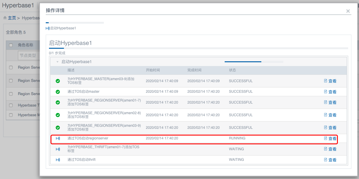
Task: Click the home icon in the breadcrumb bar
Action: point(4,18)
